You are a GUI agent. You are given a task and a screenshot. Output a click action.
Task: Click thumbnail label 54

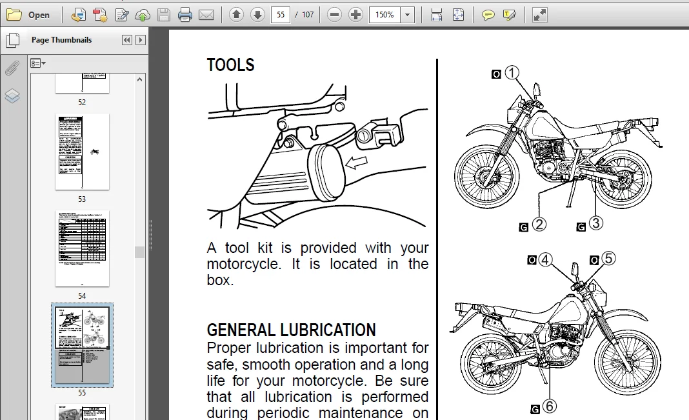82,295
